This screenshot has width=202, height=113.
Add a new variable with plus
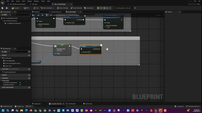29,78
